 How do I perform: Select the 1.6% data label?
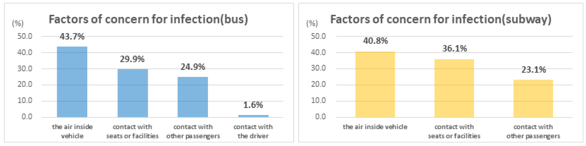point(253,105)
